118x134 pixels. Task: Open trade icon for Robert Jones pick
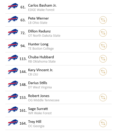(103, 98)
